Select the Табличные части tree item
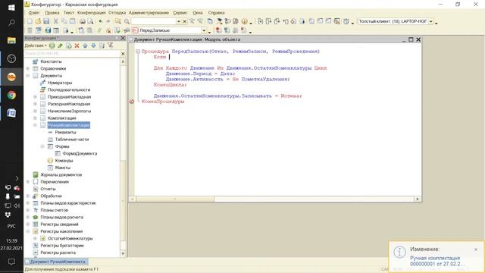The height and width of the screenshot is (273, 485). (x=72, y=140)
